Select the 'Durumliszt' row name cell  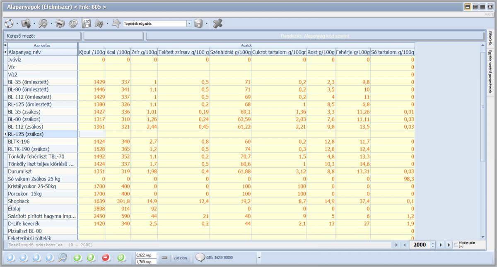42,171
